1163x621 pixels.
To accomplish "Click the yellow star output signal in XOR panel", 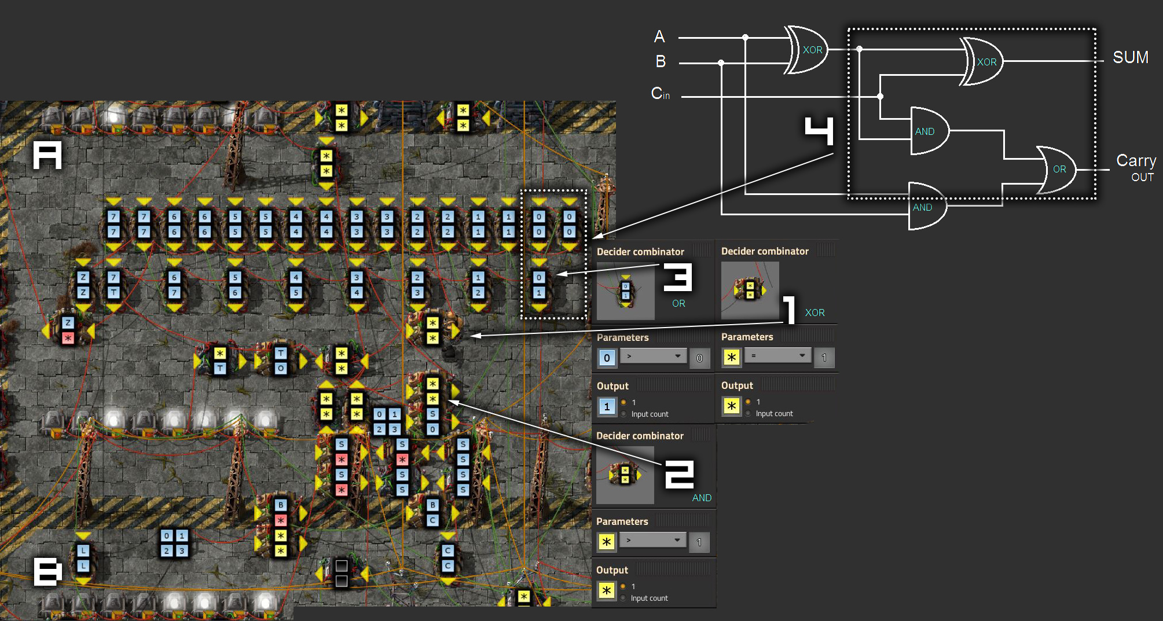I will pos(731,406).
